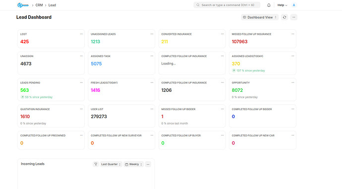Open the Last Quarter timespan dropdown

(111, 164)
